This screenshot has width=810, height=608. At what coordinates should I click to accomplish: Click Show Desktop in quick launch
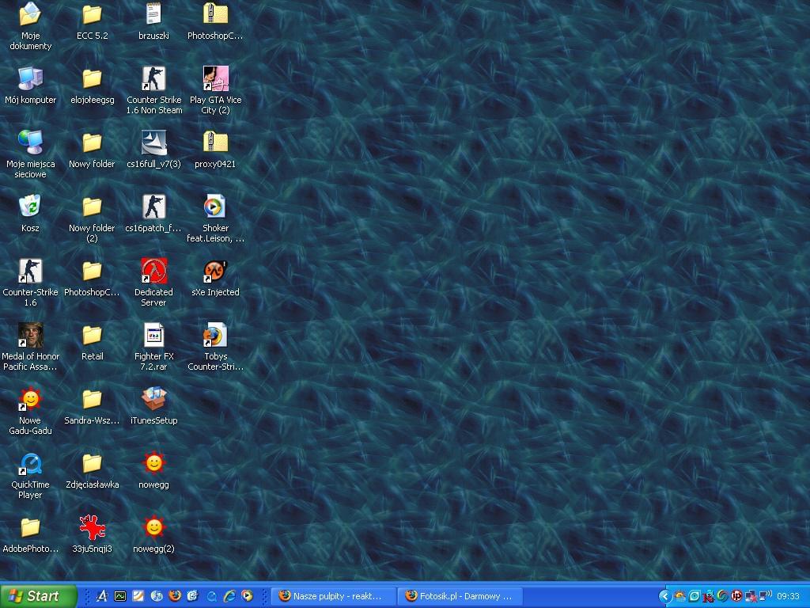coord(193,596)
